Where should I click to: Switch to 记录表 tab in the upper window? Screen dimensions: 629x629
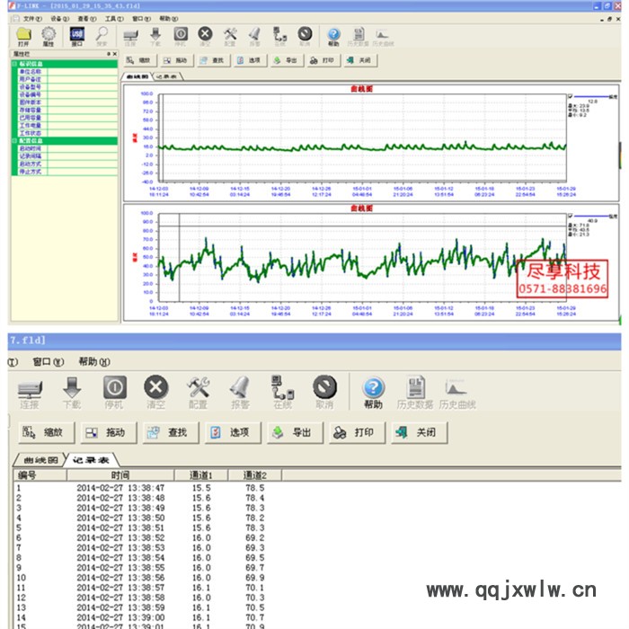coord(166,76)
